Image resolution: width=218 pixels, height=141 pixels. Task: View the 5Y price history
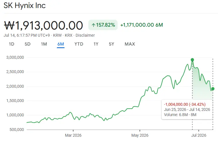coord(111,44)
